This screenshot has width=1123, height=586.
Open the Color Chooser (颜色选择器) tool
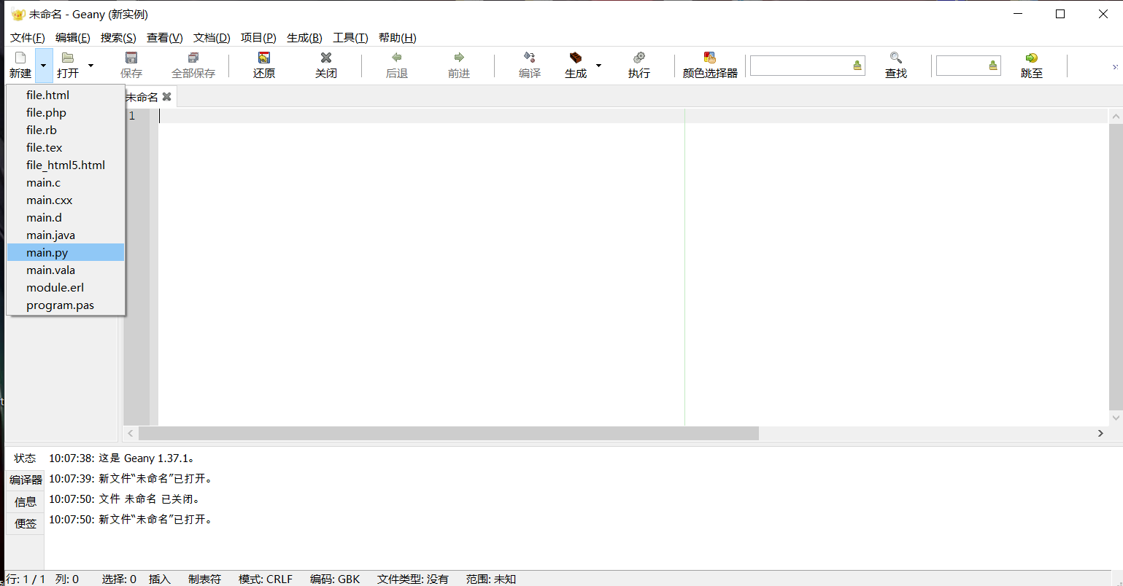[709, 64]
